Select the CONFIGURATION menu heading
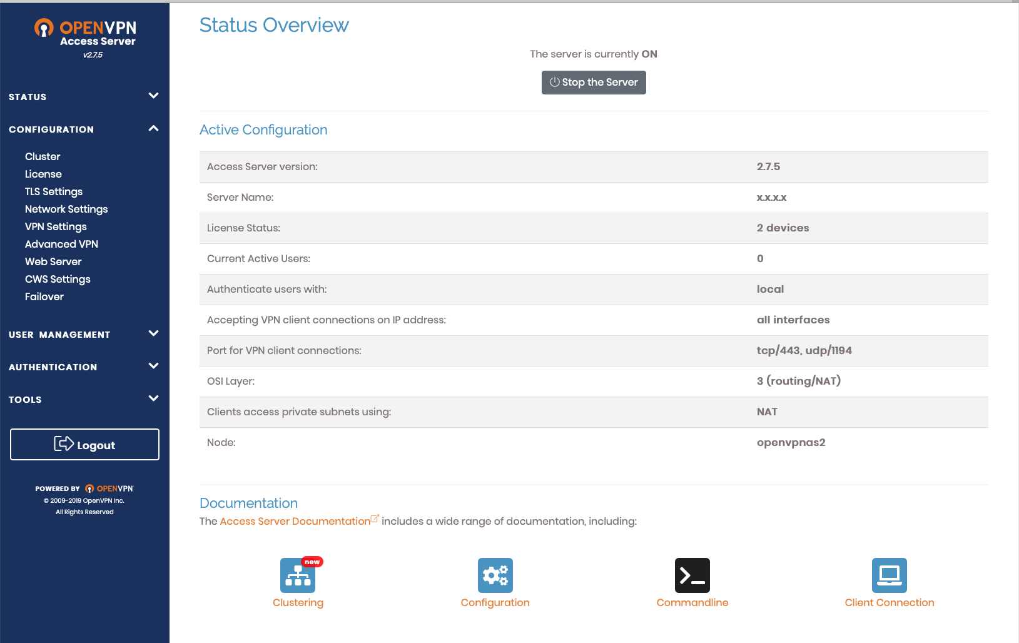Viewport: 1019px width, 643px height. tap(51, 129)
